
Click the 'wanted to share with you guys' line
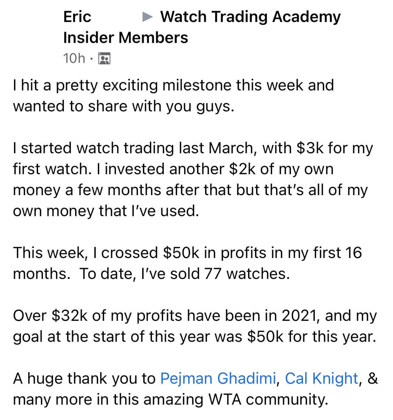(x=123, y=106)
